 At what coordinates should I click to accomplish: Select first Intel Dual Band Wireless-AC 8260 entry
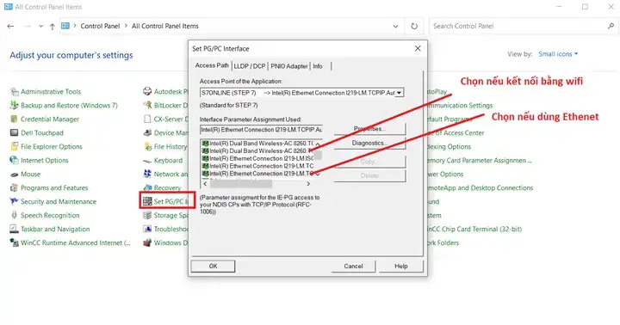[257, 144]
